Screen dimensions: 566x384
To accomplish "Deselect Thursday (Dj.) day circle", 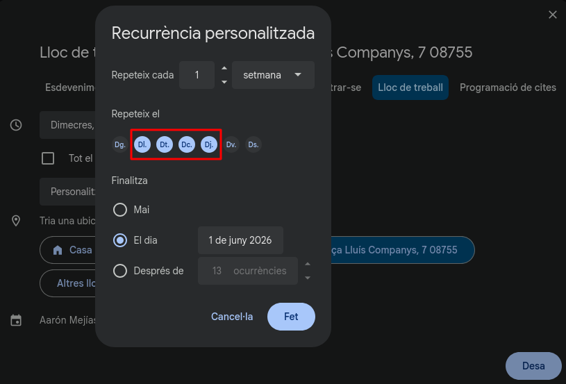I will click(x=209, y=144).
